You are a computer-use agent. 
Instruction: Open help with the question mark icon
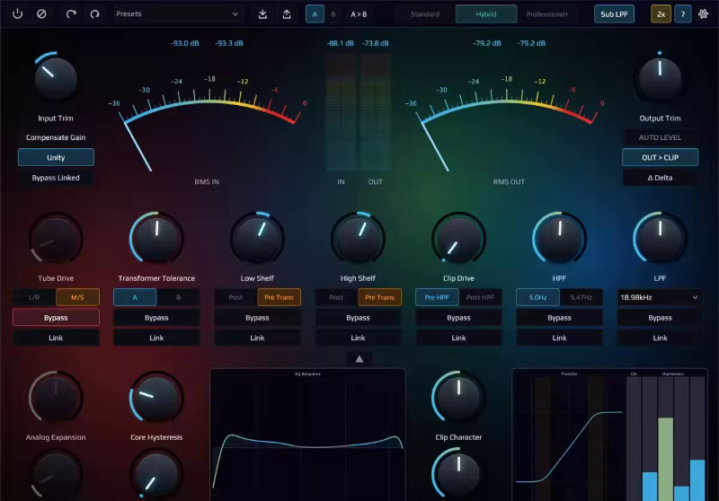[682, 14]
